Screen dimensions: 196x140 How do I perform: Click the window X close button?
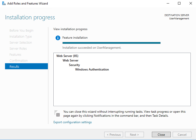click(x=190, y=3)
